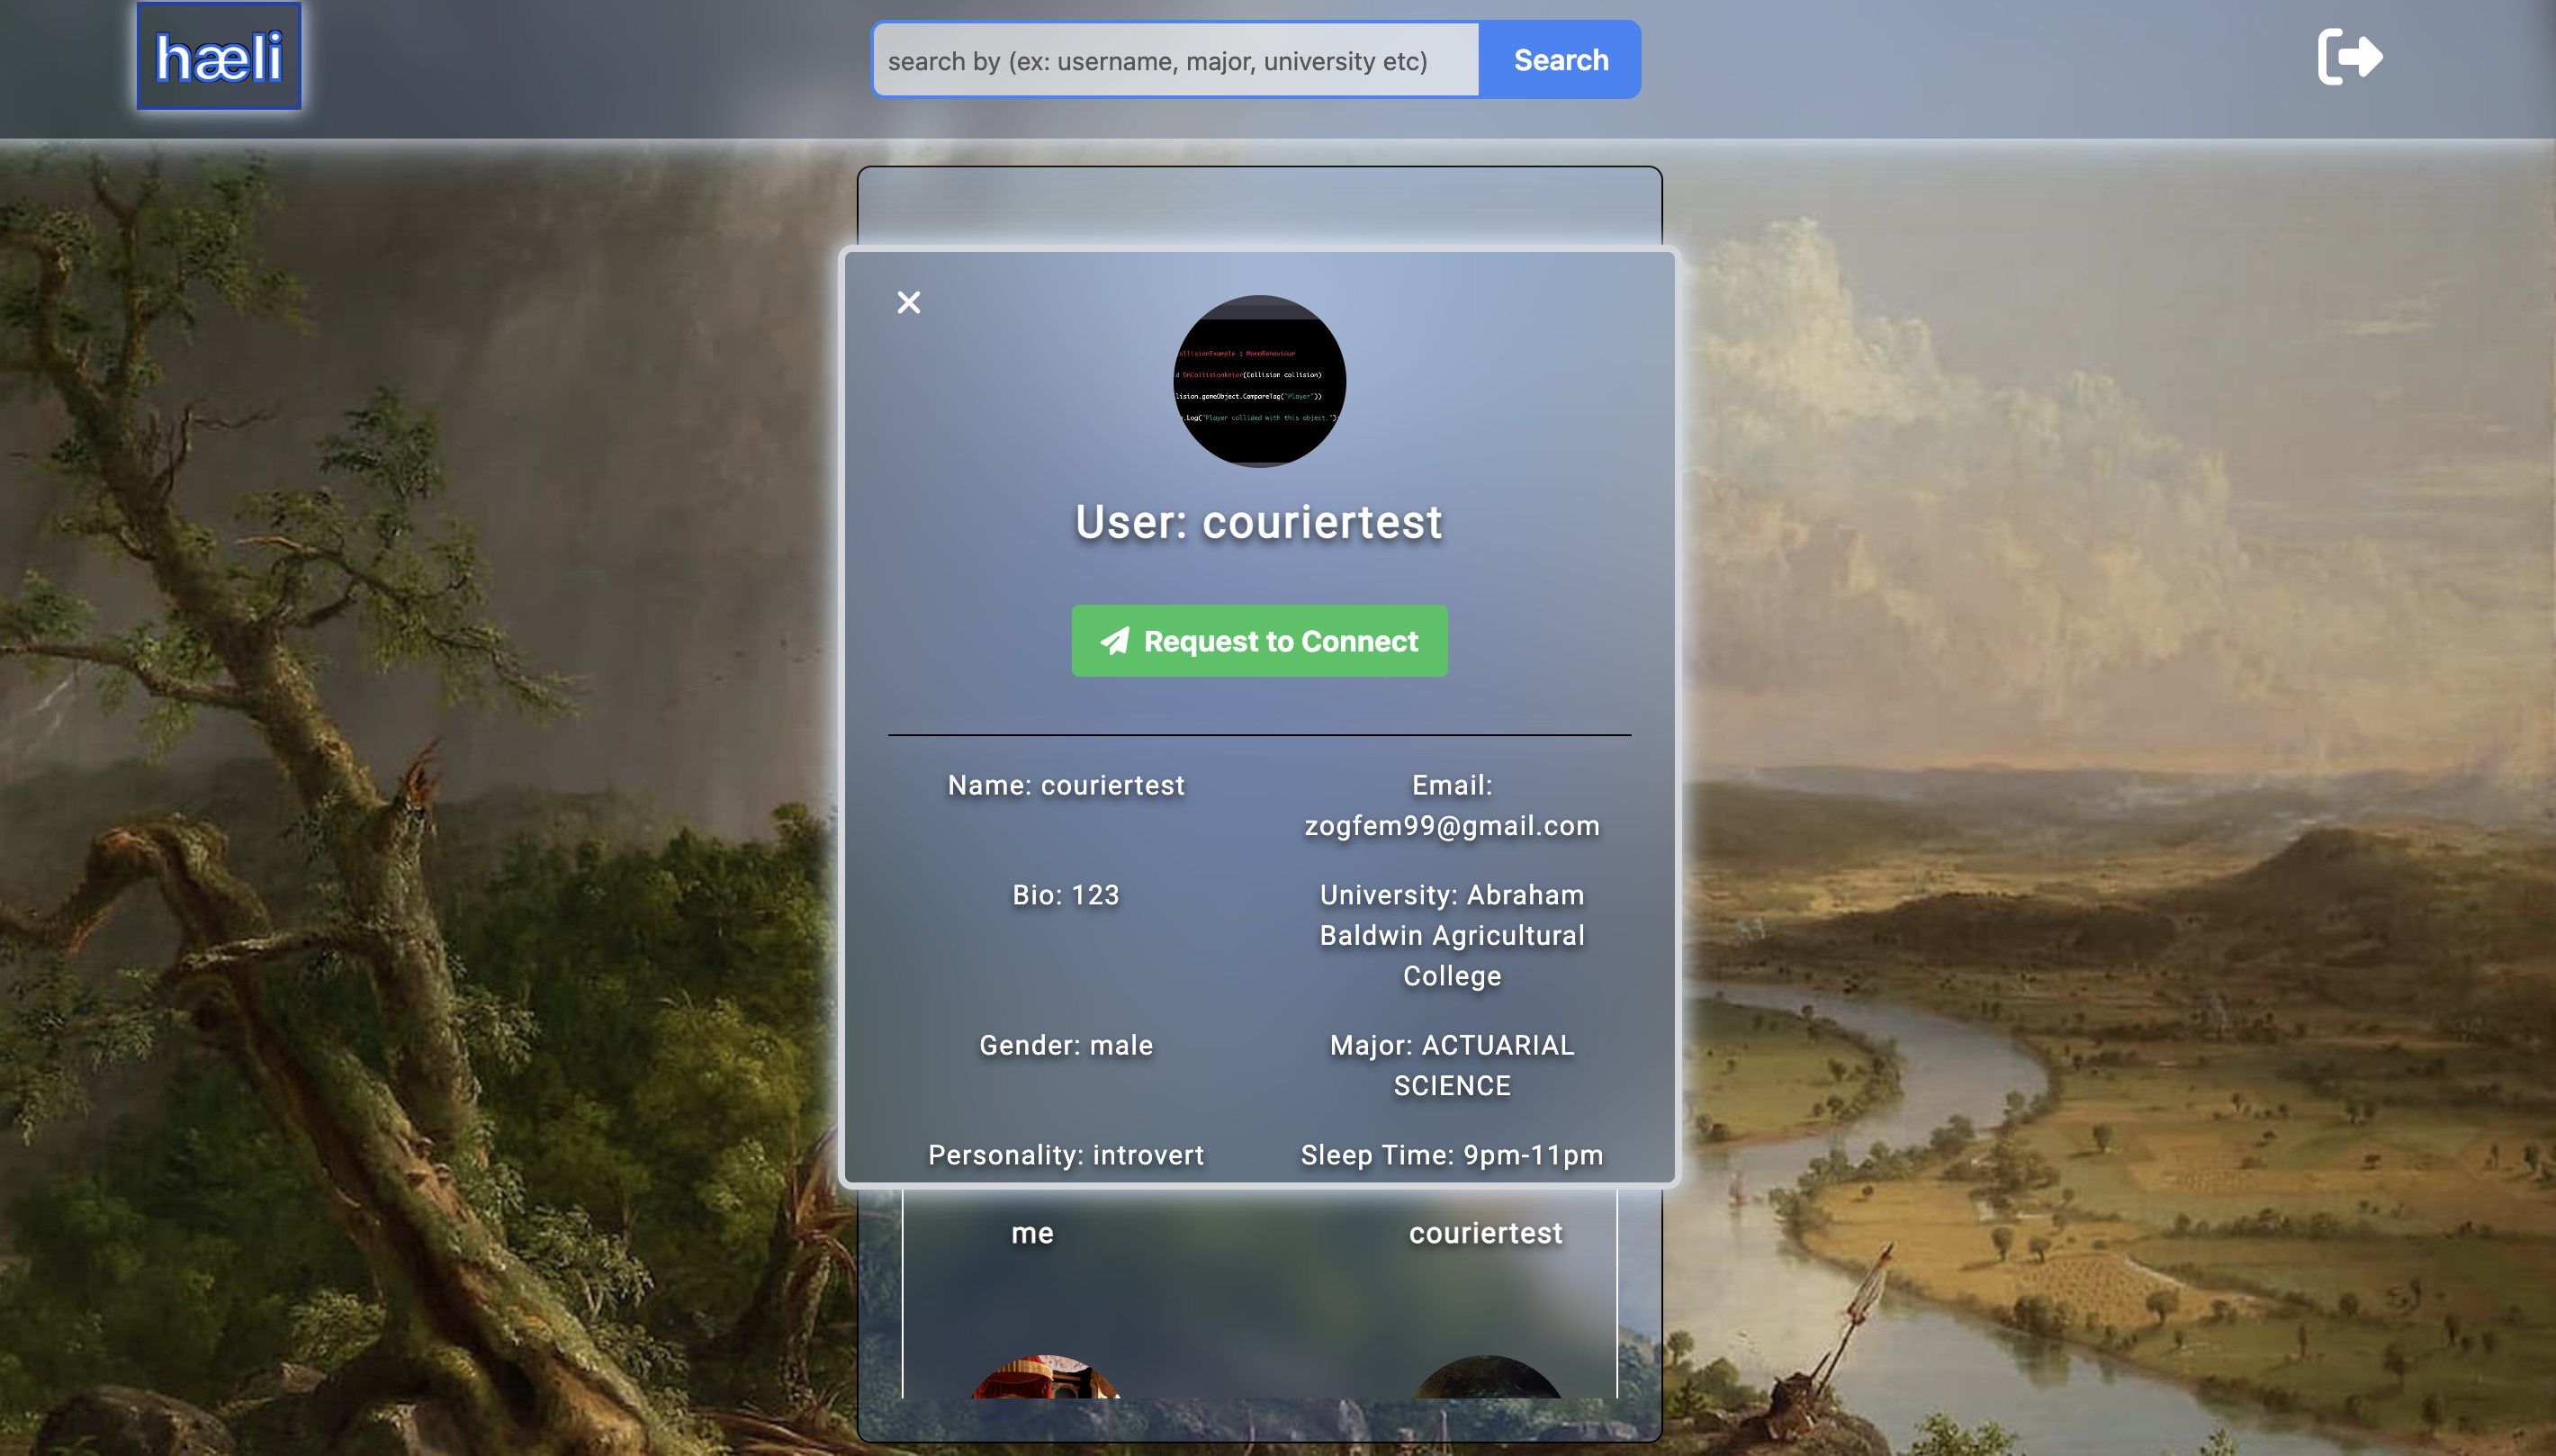Select the email zogfem99@gmail.com text
The image size is (2556, 1456).
pos(1451,826)
